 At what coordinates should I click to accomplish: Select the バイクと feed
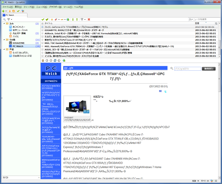click(x=16, y=36)
